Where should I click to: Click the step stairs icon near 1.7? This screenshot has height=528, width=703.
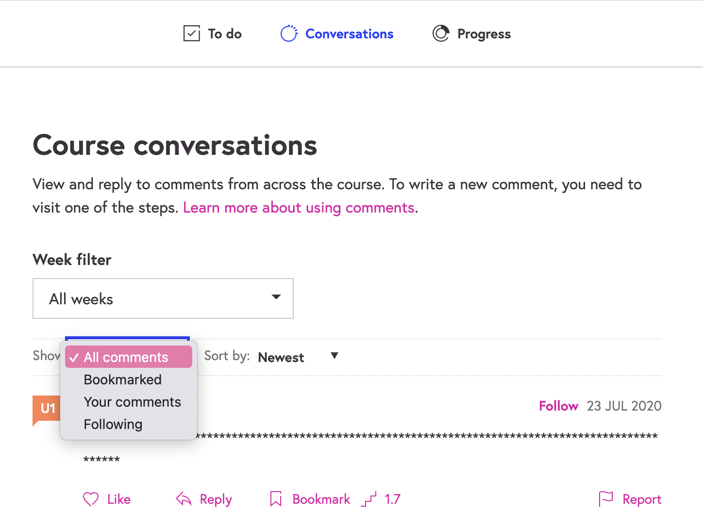369,499
